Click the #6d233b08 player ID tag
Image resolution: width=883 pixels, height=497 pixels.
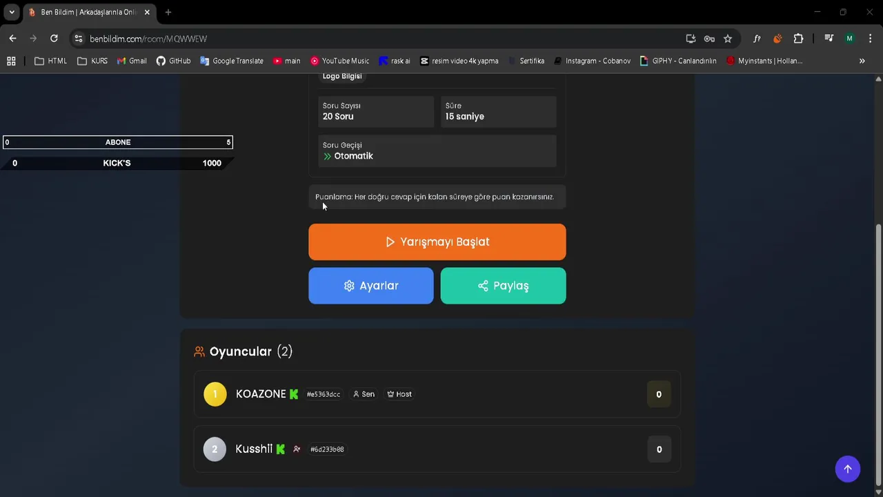pos(327,449)
